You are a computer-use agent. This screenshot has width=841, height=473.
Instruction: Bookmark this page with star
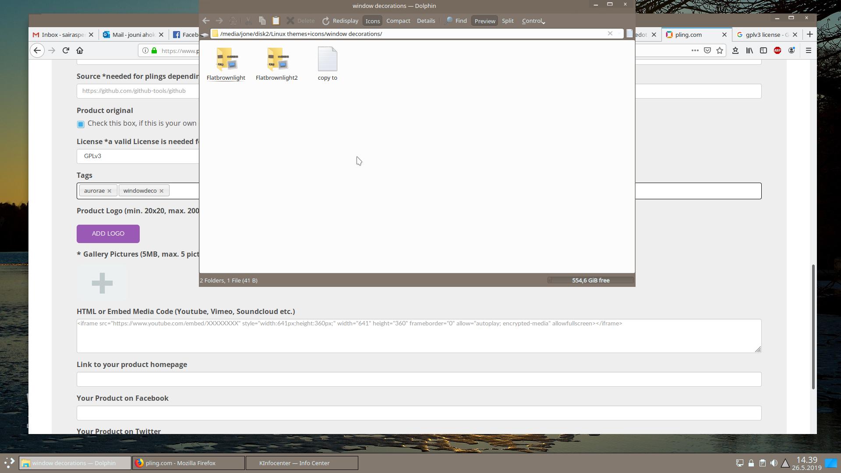click(719, 50)
